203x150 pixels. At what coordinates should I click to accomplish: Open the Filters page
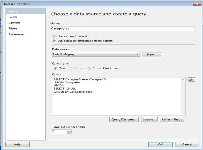click(13, 29)
